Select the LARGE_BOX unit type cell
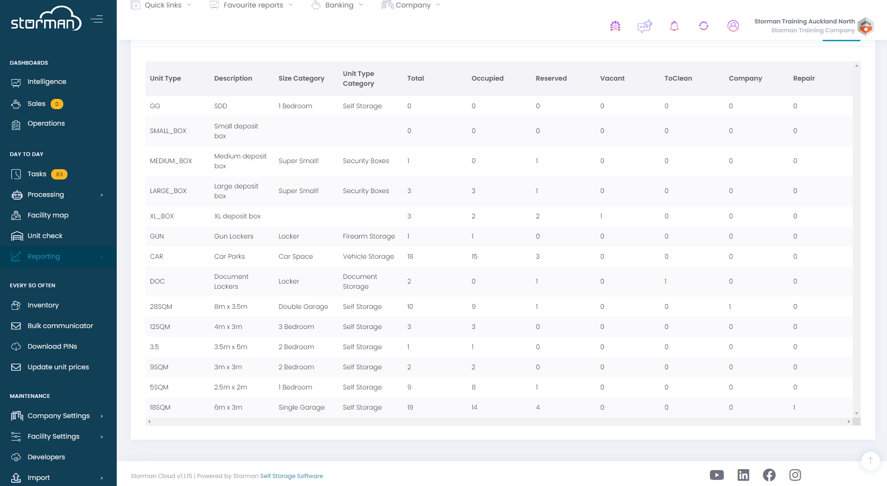 [168, 191]
